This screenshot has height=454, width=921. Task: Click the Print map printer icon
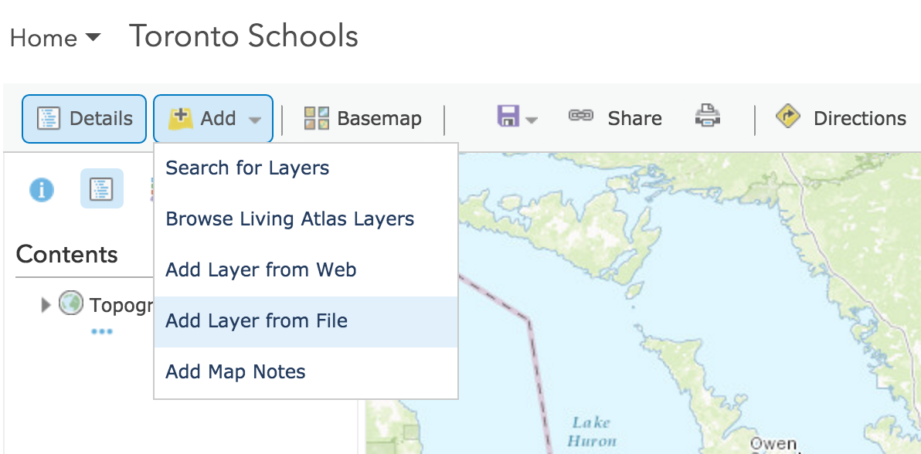(707, 117)
